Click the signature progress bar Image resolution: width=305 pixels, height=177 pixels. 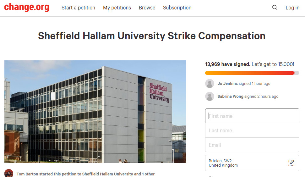coord(252,73)
